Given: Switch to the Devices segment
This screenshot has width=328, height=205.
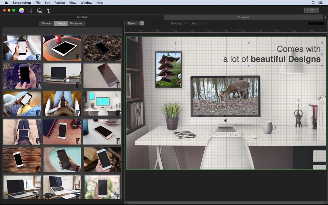Looking at the screenshot, I should [47, 23].
